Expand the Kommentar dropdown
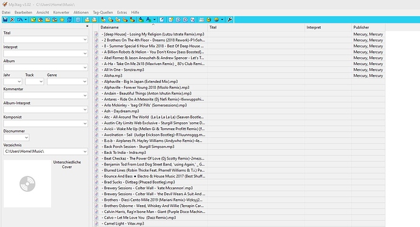 85,96
